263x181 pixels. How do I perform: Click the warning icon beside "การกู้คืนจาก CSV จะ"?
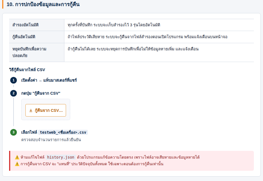coord(17,164)
